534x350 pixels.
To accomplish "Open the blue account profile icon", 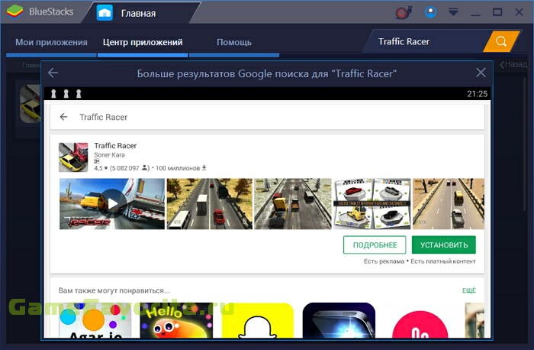I will 430,12.
